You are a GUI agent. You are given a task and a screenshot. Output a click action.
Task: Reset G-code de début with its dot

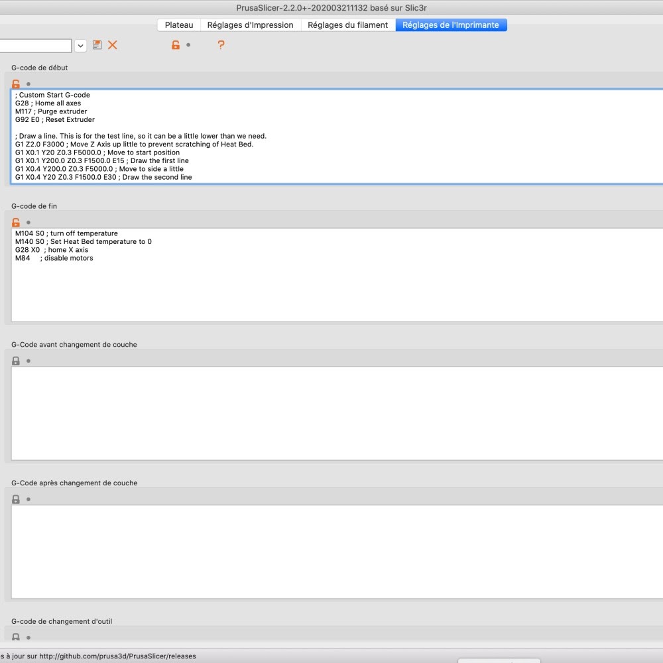pyautogui.click(x=29, y=84)
